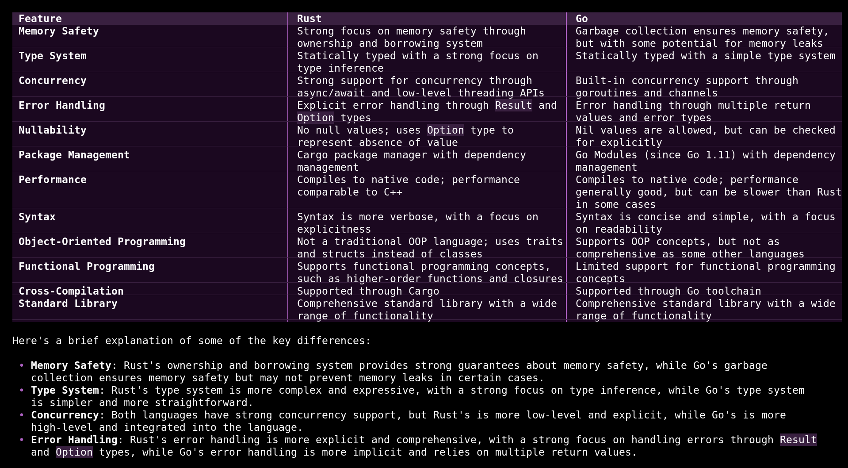Click the "Type System" table row label

tap(52, 56)
